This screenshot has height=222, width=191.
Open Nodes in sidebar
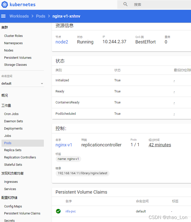9,50
